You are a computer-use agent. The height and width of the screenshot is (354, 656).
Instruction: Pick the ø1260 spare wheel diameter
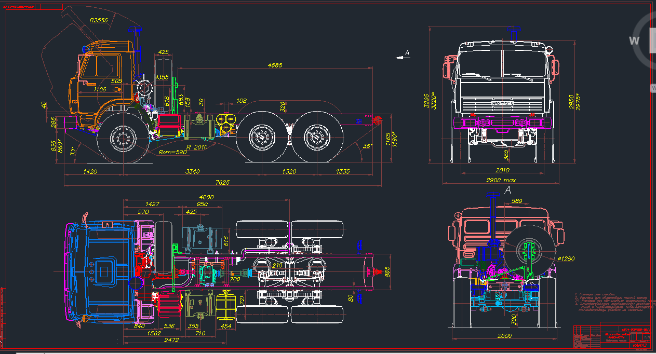tap(565, 258)
